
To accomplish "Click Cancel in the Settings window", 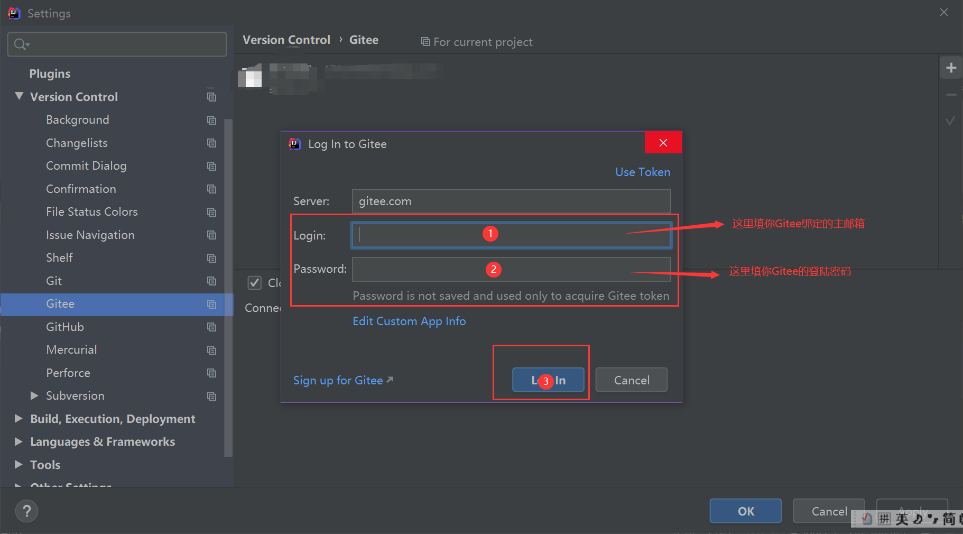I will click(829, 511).
